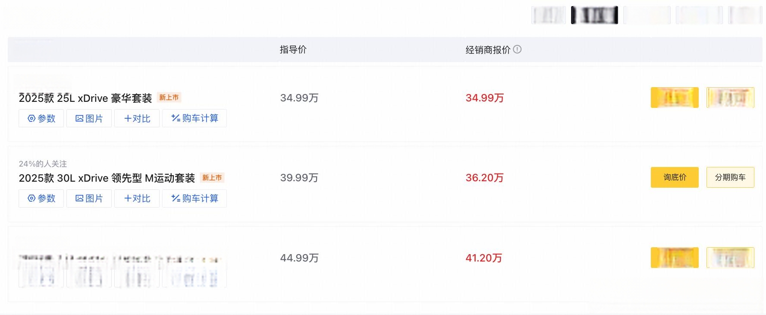
Task: Click 分期购车 for the 30L model
Action: click(730, 177)
